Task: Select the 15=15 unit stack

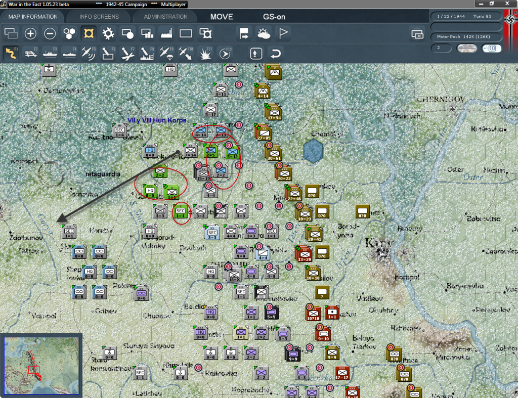Action: coord(203,173)
